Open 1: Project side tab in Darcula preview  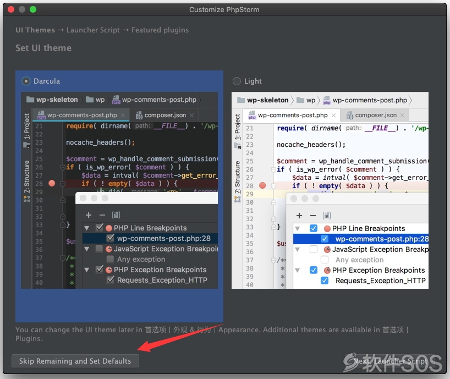point(27,130)
